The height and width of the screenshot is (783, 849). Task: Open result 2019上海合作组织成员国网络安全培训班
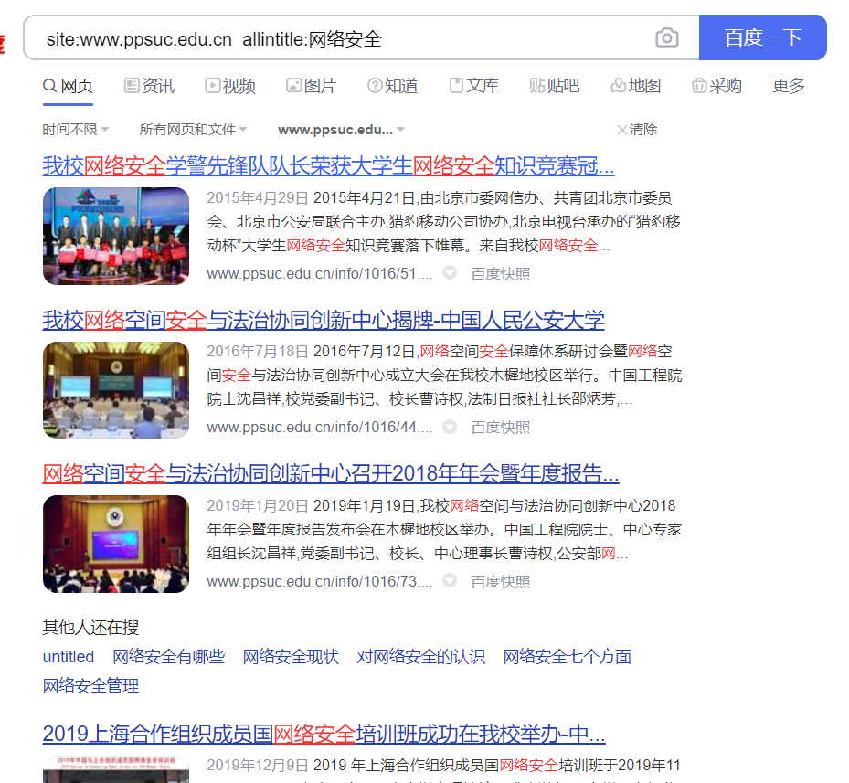click(324, 735)
